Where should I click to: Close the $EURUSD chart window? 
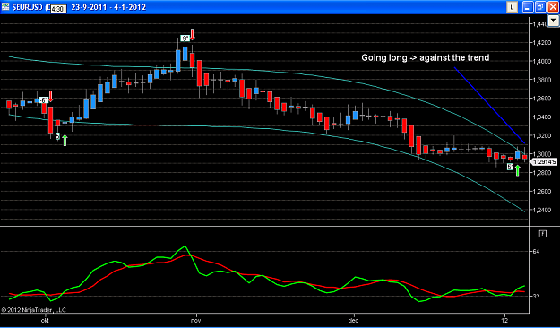coord(552,7)
